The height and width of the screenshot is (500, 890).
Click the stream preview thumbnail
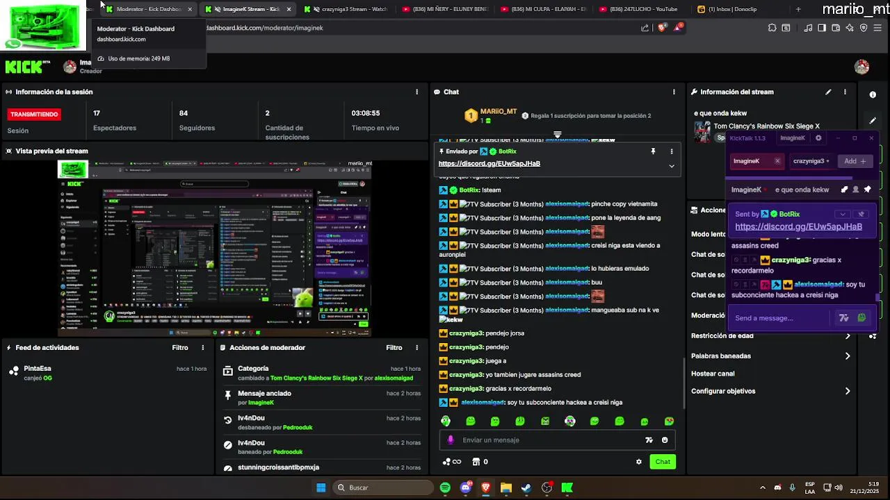[x=214, y=249]
